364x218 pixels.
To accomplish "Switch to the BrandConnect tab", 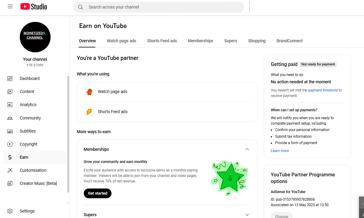I will pos(289,41).
